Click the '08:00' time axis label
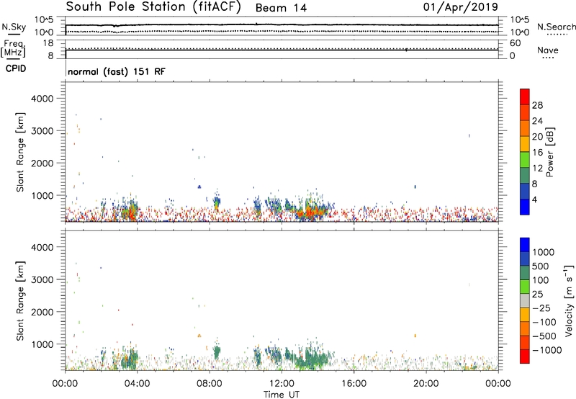576x399 pixels. [x=210, y=384]
